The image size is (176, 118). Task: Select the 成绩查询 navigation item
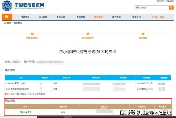point(98,17)
